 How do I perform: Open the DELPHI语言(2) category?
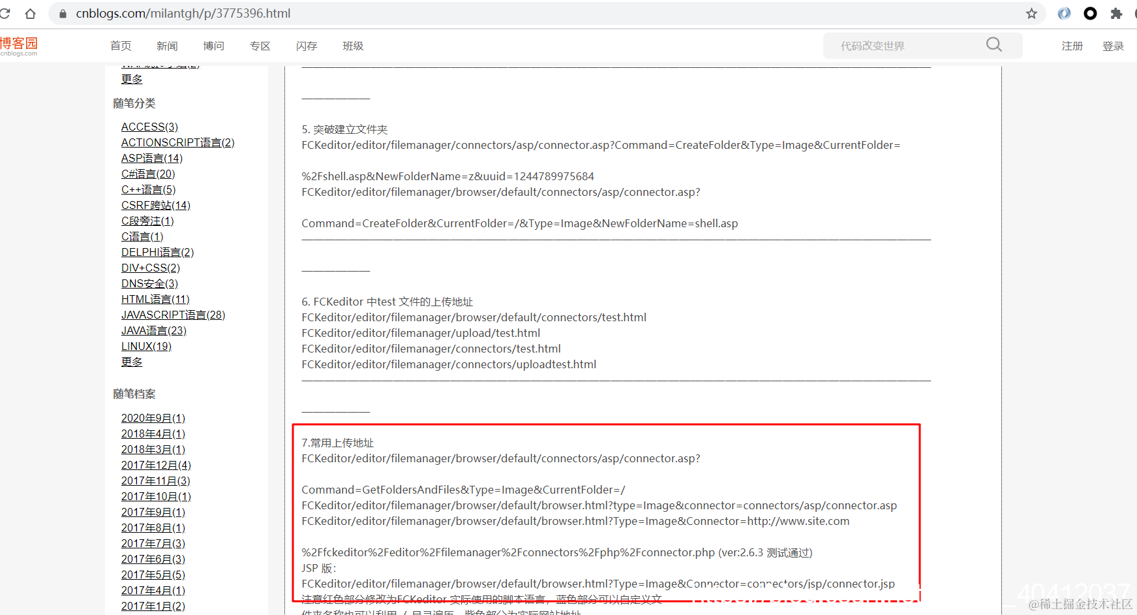[158, 252]
